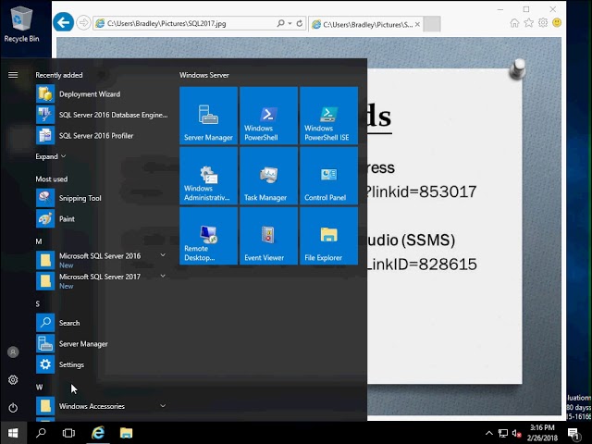Screen dimensions: 592x444
Task: Open Internet Explorer Favorites star
Action: (528, 23)
